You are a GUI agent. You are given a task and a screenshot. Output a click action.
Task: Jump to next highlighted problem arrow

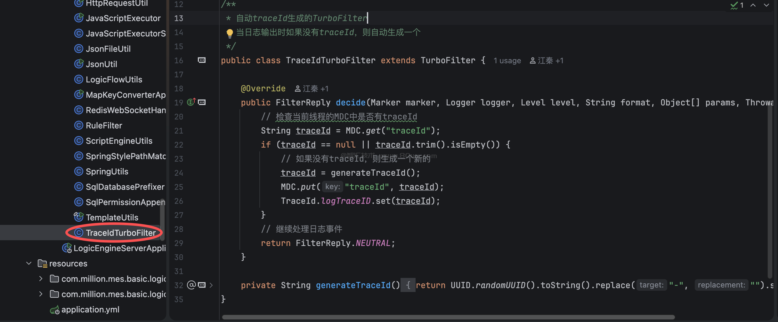[766, 5]
